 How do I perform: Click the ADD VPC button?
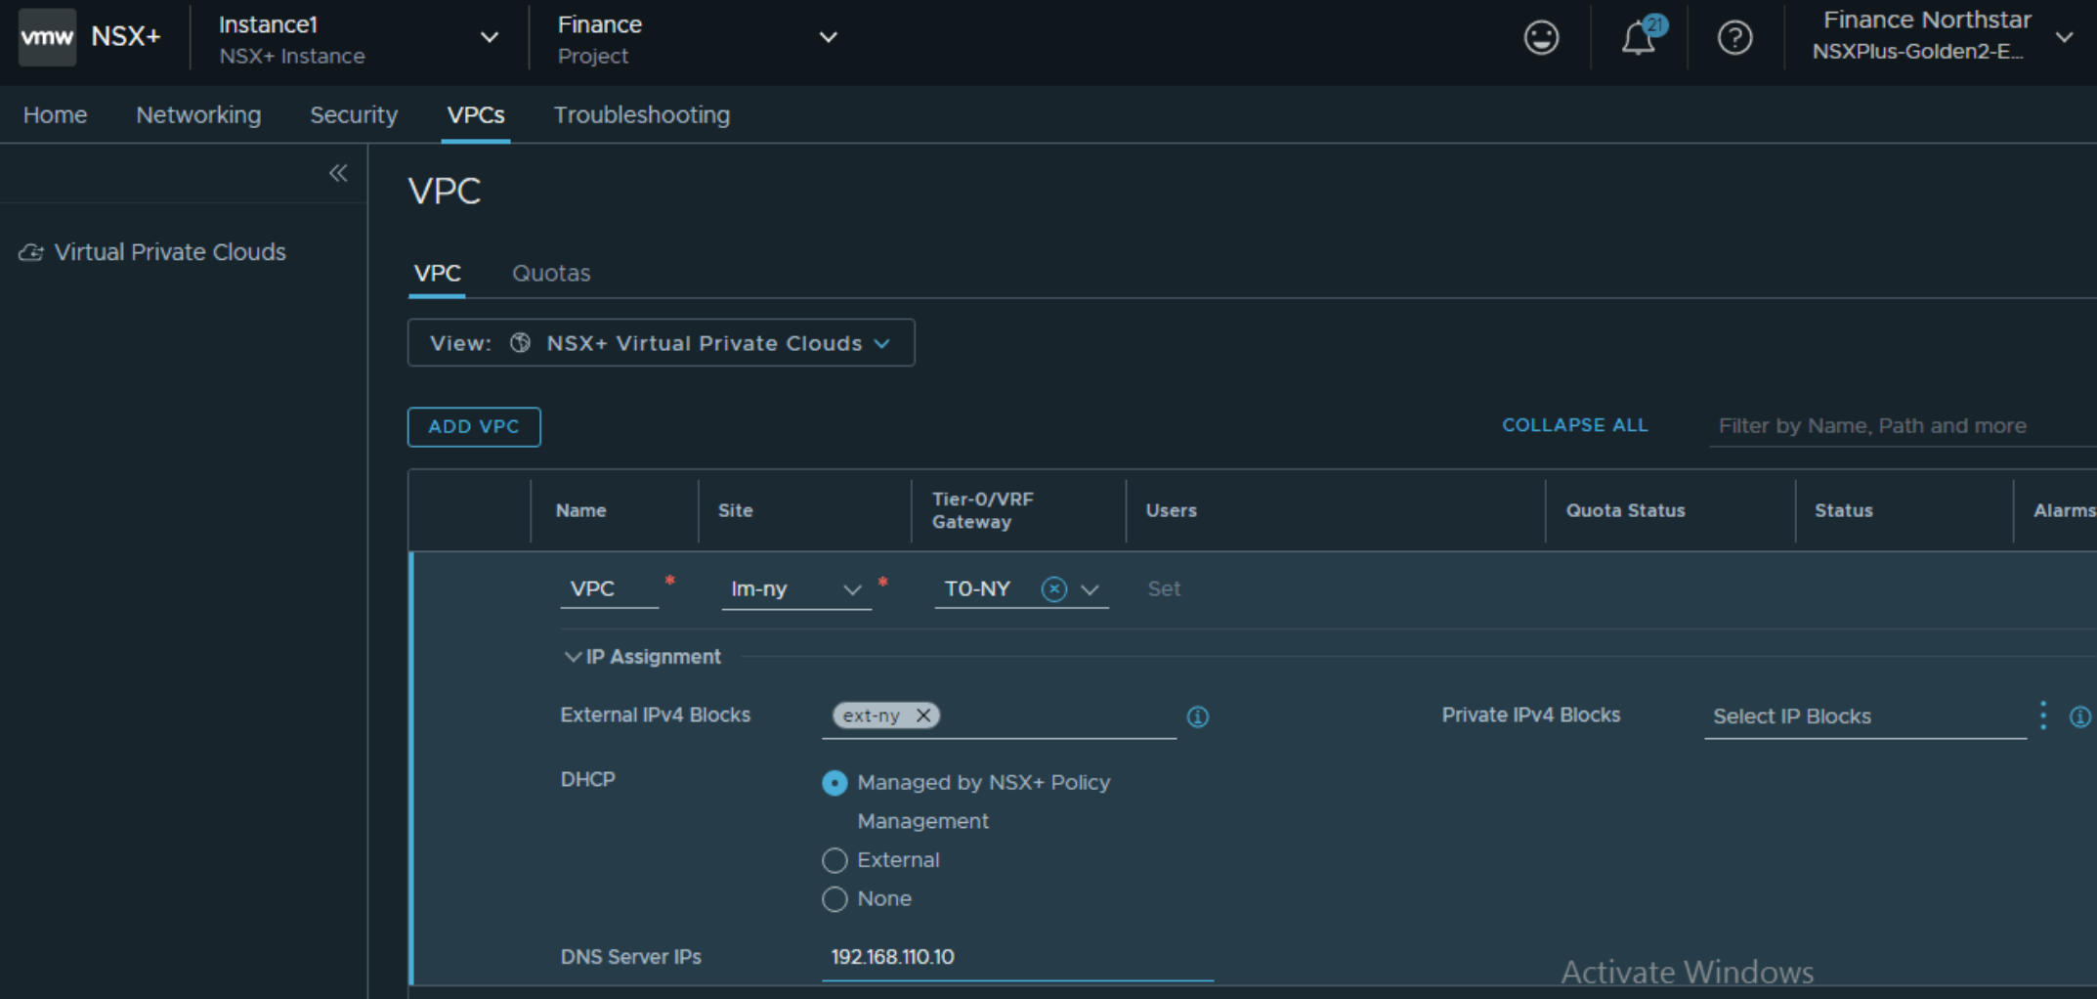click(474, 427)
